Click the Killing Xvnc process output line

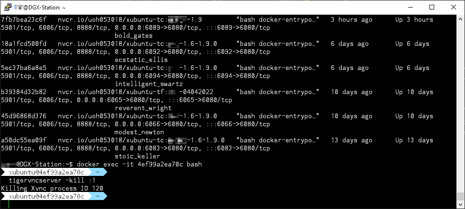(52, 188)
